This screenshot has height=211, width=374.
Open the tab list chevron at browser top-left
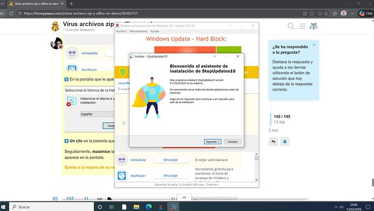pyautogui.click(x=2, y=4)
